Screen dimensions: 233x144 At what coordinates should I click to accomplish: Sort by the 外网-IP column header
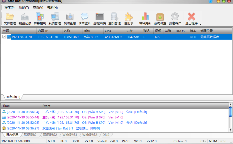(19, 31)
